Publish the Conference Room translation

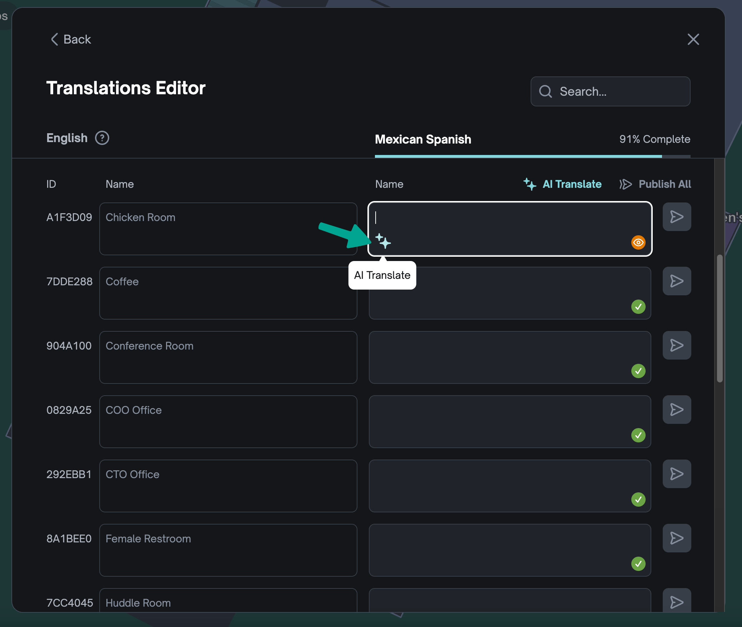point(677,345)
